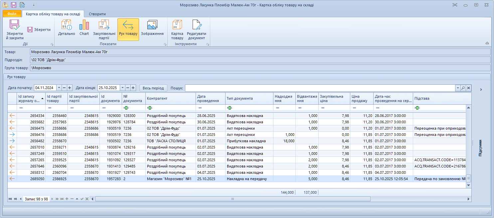Screen dimensions: 494x218
Task: Switch to the Створити tab
Action: point(97,14)
